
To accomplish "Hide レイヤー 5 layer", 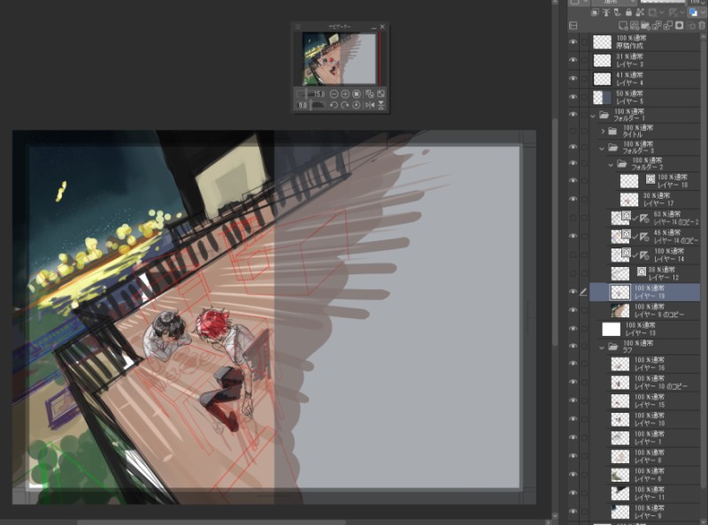I will 573,97.
